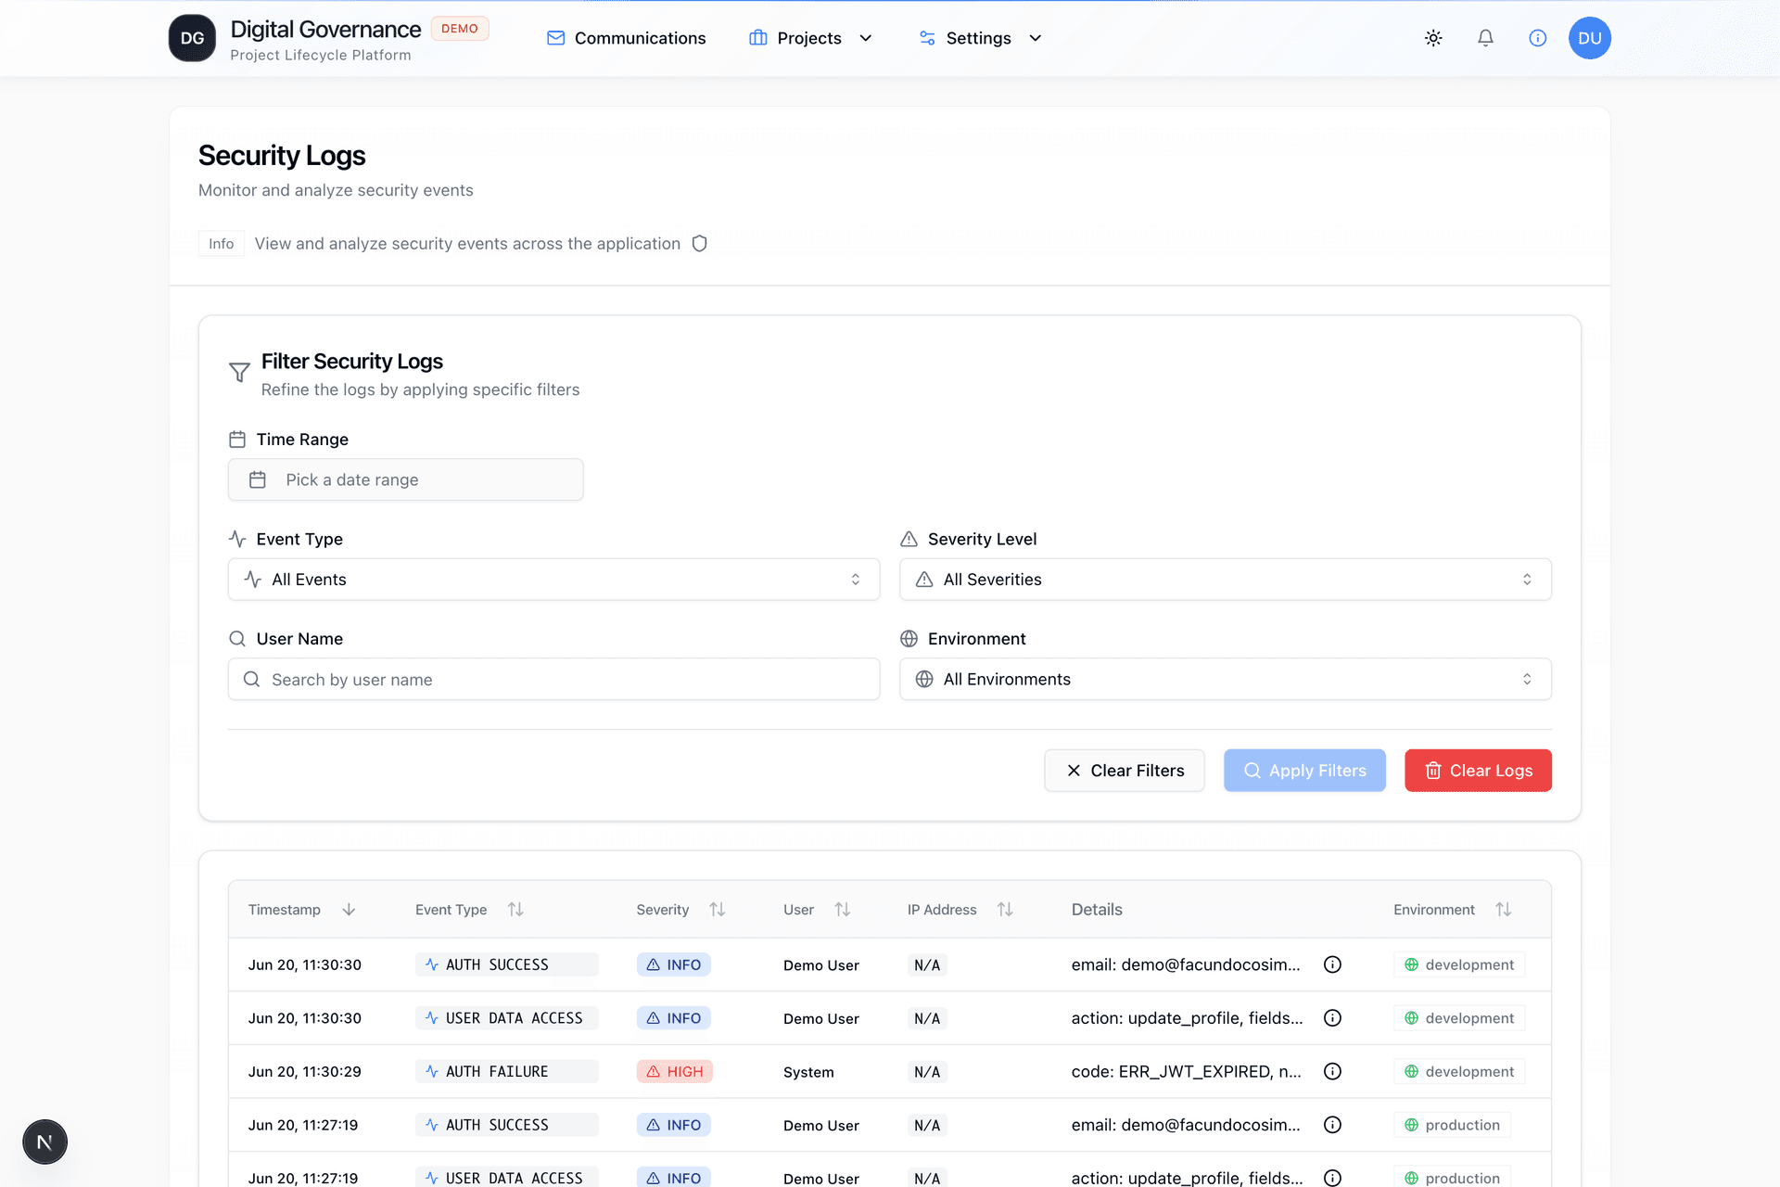
Task: Open the All Severities dropdown
Action: pyautogui.click(x=1225, y=580)
